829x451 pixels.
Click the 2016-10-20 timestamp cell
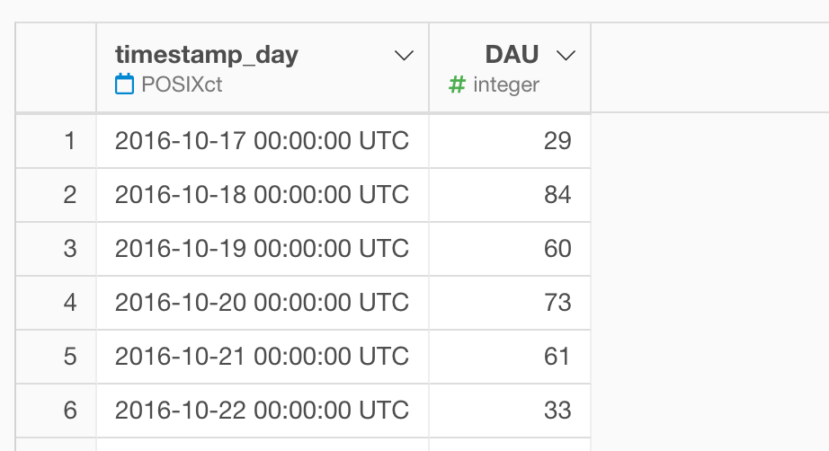point(262,303)
